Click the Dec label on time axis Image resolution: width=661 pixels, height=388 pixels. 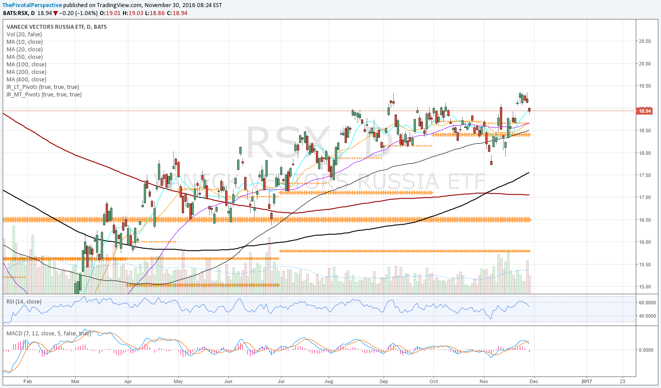[534, 381]
